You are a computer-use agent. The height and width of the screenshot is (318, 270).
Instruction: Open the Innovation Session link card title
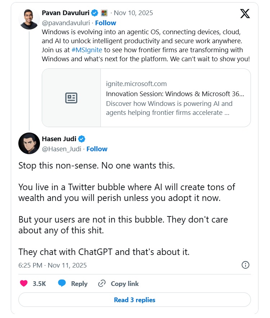pos(175,94)
